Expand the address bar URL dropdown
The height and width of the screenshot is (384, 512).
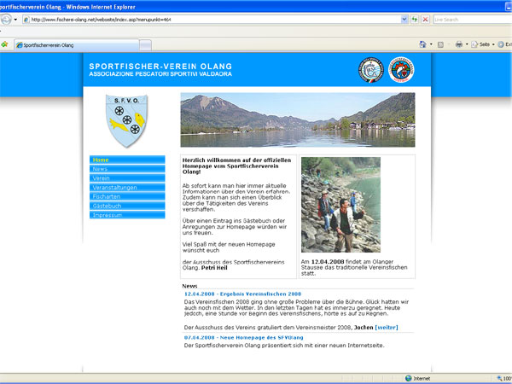[404, 20]
